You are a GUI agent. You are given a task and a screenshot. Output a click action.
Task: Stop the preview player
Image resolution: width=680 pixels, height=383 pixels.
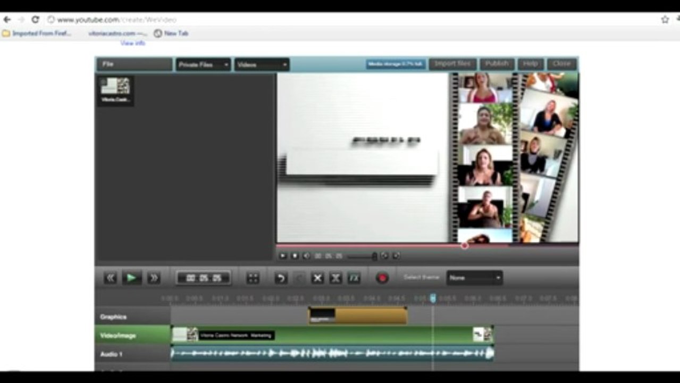pos(295,256)
